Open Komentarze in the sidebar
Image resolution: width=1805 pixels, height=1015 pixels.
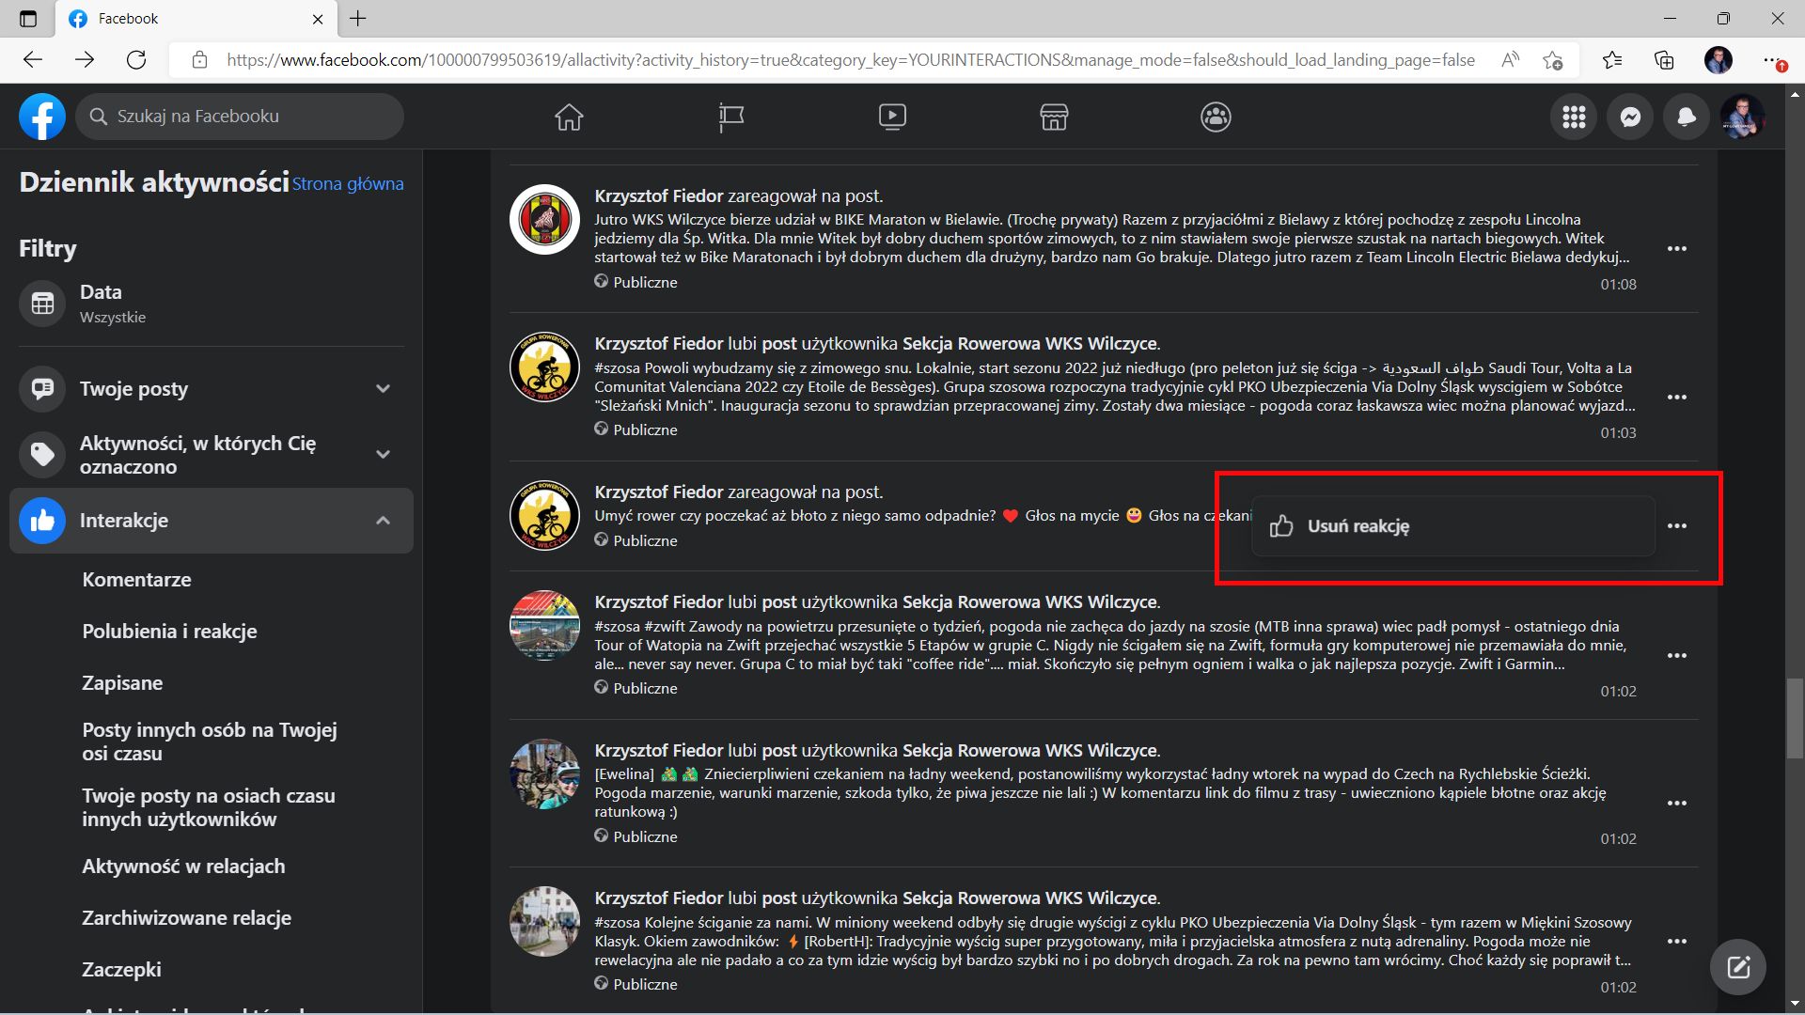136,580
